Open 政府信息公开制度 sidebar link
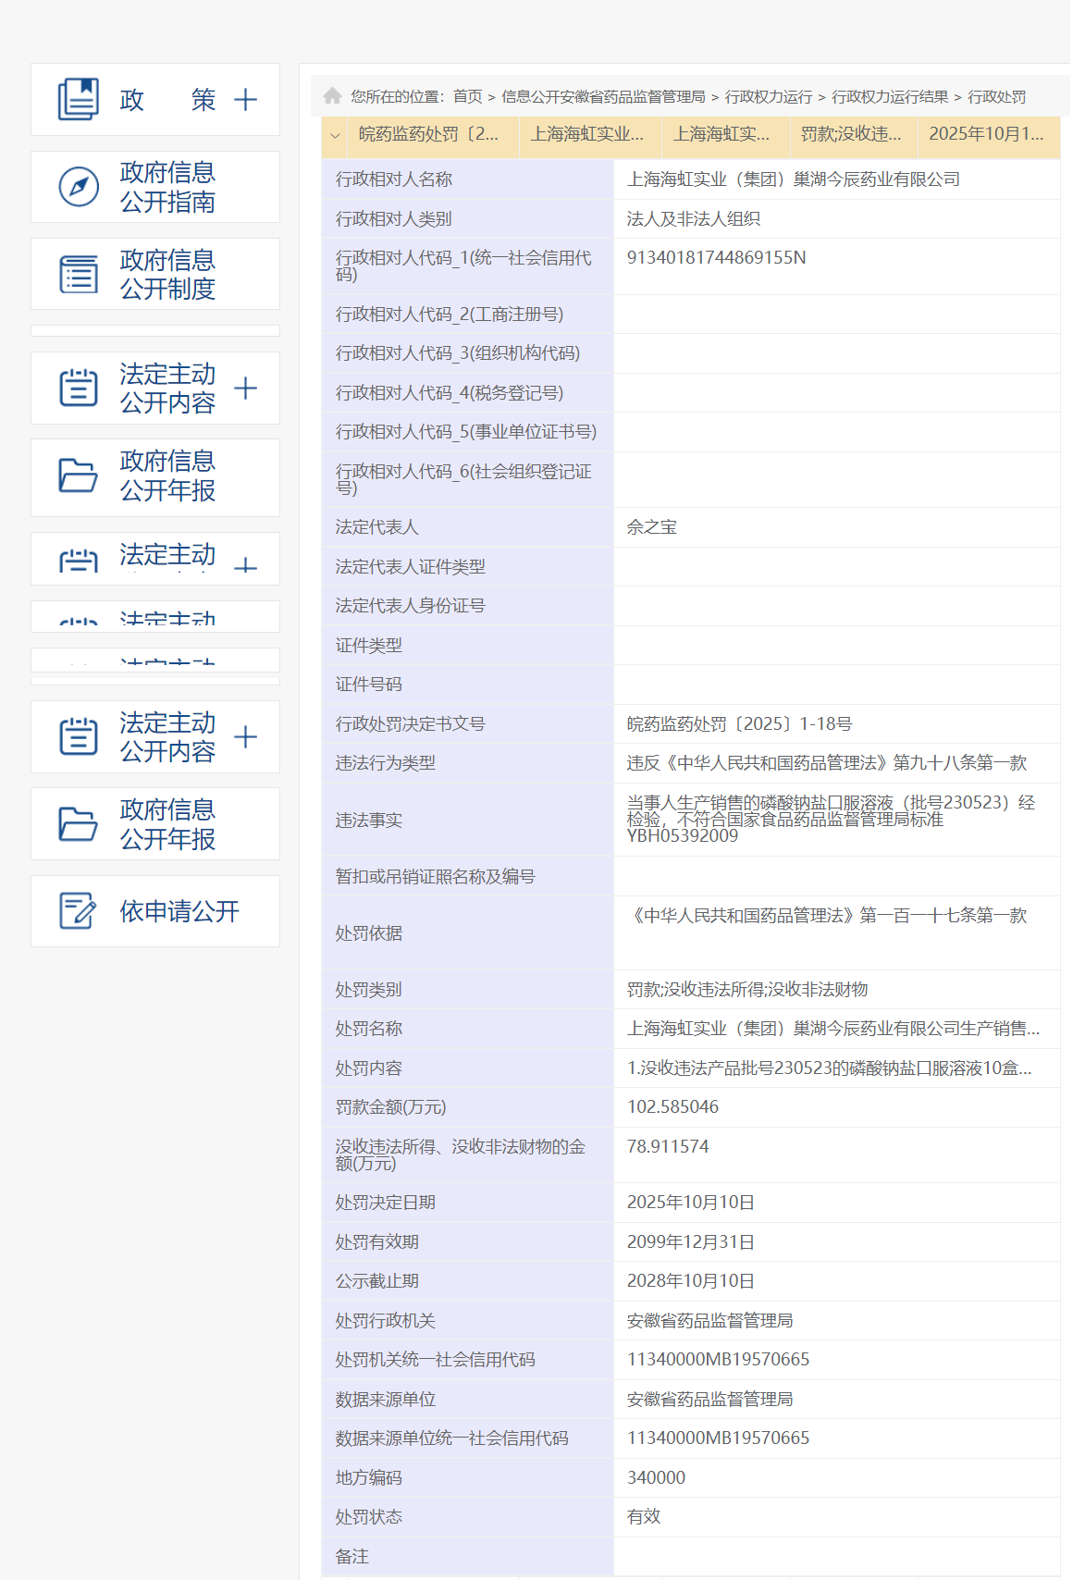The width and height of the screenshot is (1073, 1580). click(x=167, y=275)
